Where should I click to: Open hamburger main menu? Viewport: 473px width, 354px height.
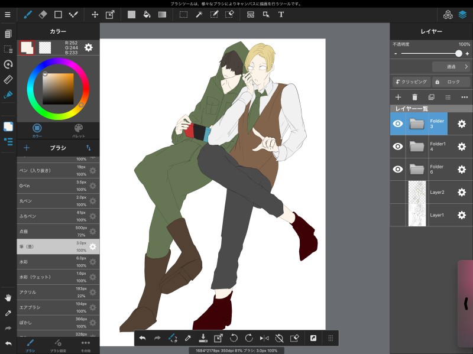click(8, 14)
